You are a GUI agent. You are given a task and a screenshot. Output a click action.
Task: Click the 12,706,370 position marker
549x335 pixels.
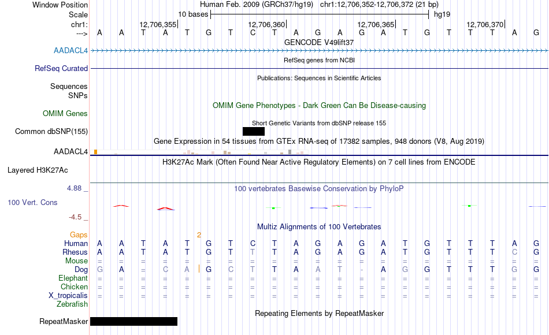[x=485, y=24]
